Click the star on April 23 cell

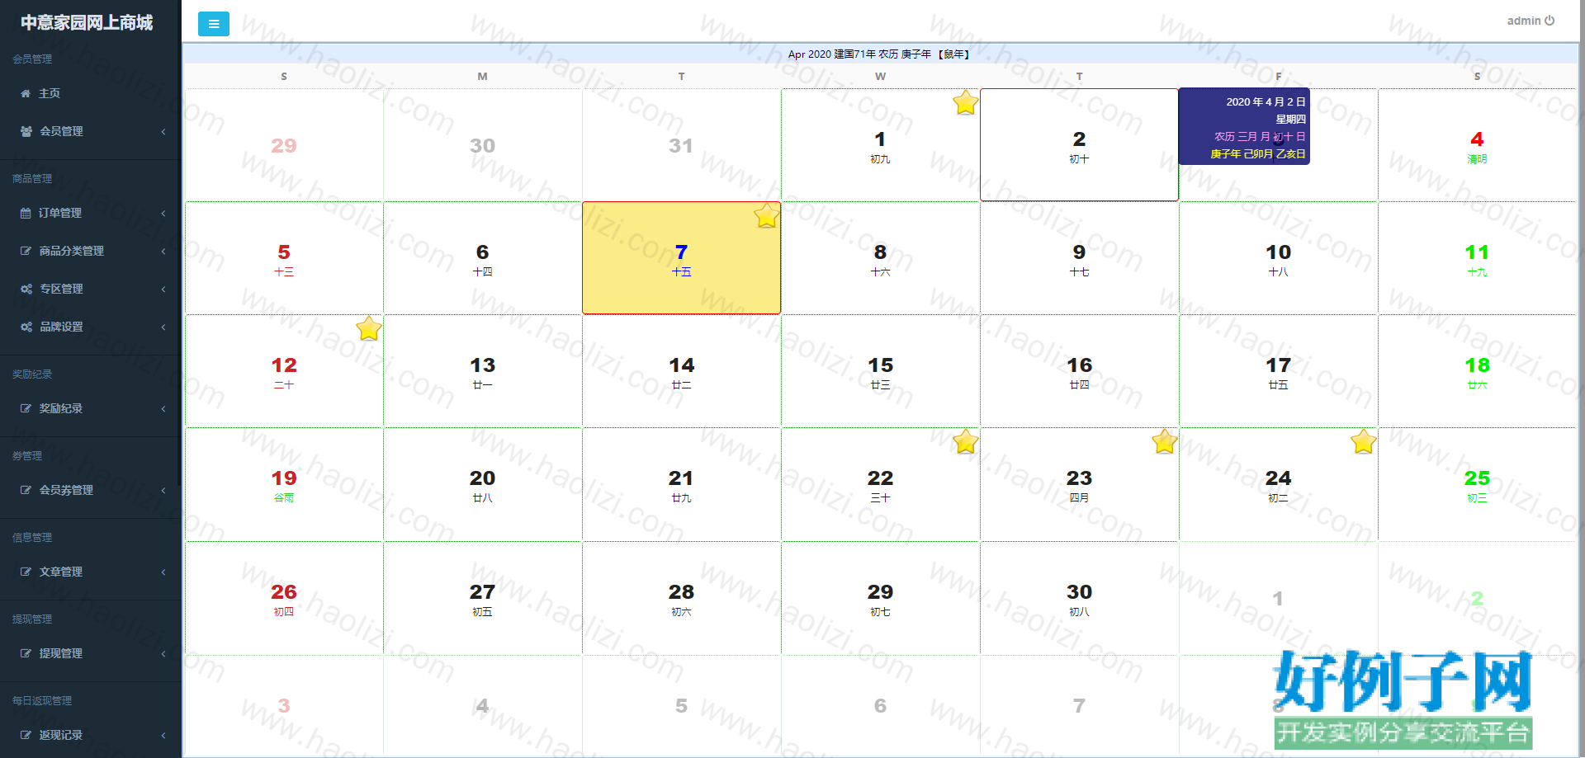click(x=1164, y=442)
